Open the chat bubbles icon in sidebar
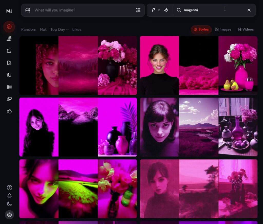The height and width of the screenshot is (224, 263). coord(9,99)
